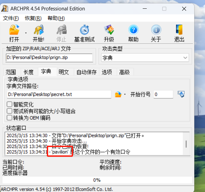
Task: Click the 'pavilion' password log line
Action: (x=68, y=152)
